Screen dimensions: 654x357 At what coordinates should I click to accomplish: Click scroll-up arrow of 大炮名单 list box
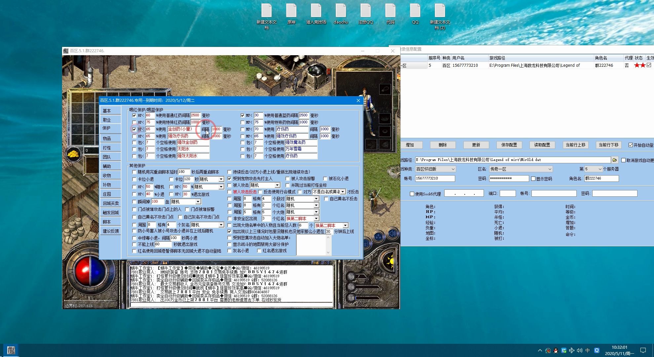tap(328, 237)
